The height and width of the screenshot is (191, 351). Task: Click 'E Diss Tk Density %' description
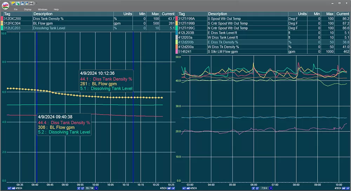coord(223,42)
